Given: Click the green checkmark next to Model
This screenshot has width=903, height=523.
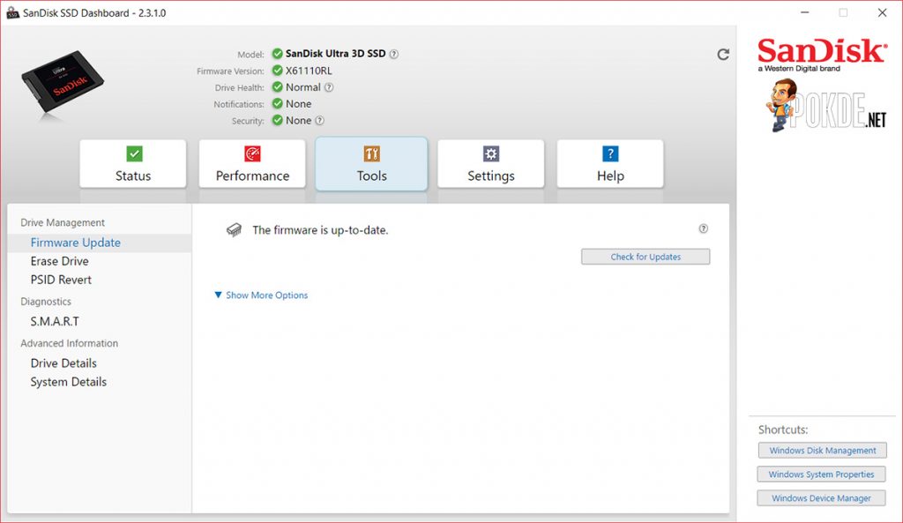Looking at the screenshot, I should point(278,54).
